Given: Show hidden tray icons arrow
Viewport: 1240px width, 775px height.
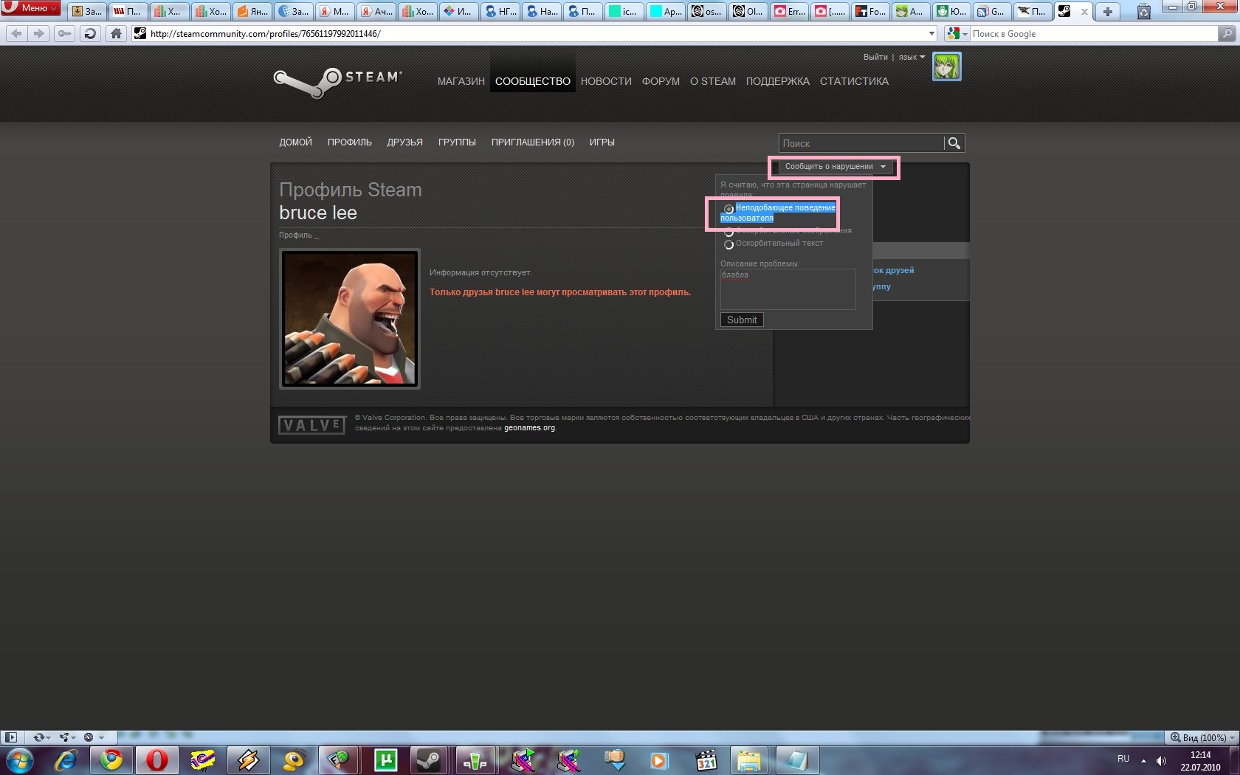Looking at the screenshot, I should coord(1143,760).
